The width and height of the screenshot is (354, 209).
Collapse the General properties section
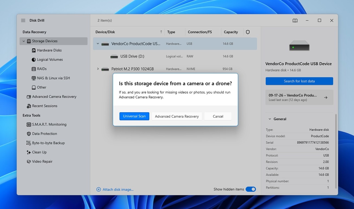pyautogui.click(x=270, y=119)
